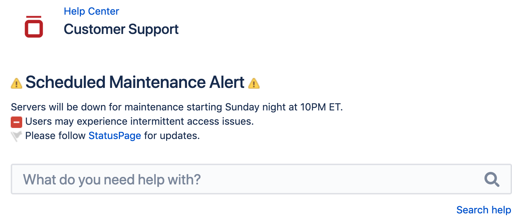The height and width of the screenshot is (218, 512).
Task: Click the 'for updates.' text
Action: [172, 136]
